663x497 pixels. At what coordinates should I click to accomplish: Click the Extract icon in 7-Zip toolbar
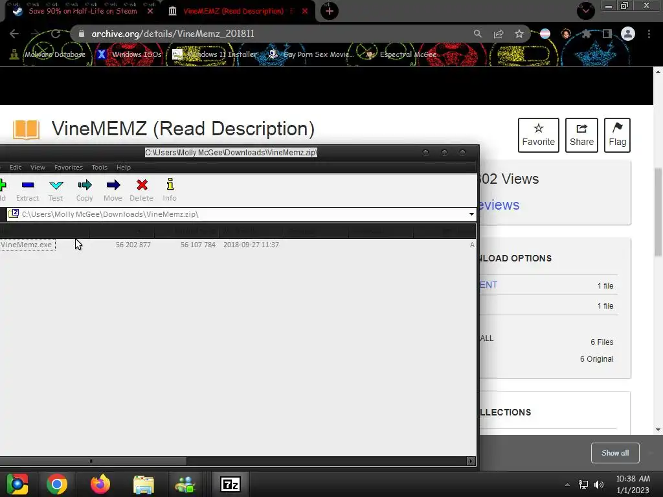(27, 185)
